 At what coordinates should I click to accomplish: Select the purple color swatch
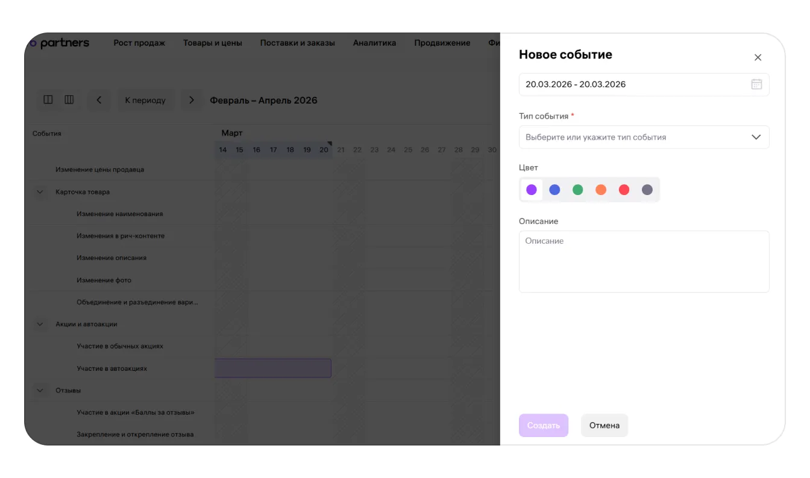click(531, 190)
